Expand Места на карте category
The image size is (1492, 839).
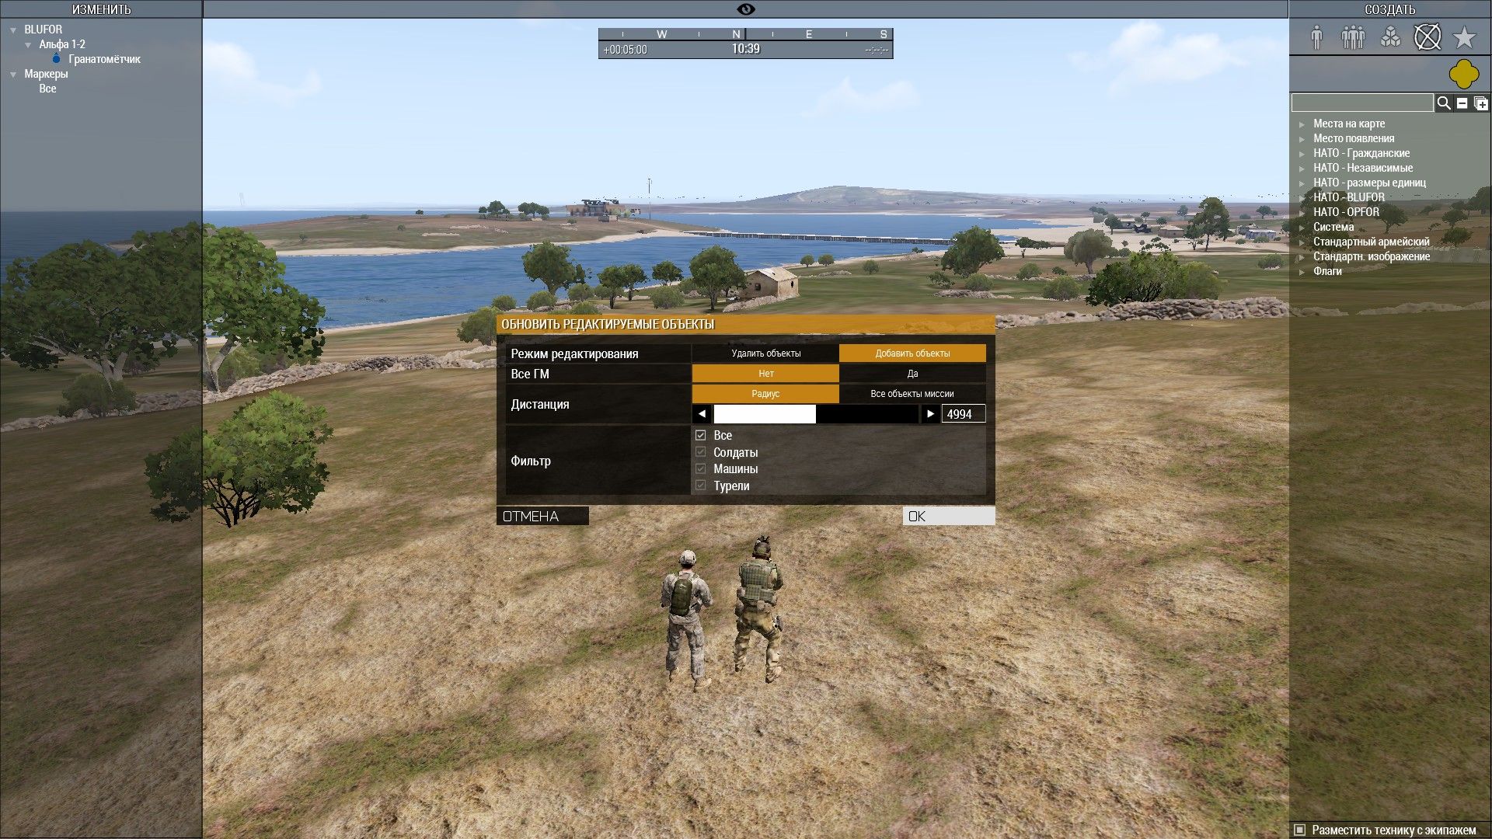click(x=1302, y=124)
